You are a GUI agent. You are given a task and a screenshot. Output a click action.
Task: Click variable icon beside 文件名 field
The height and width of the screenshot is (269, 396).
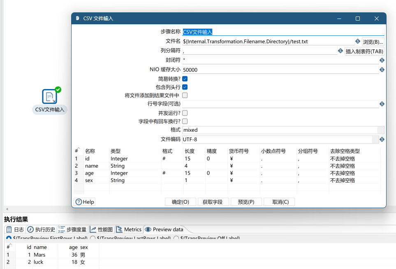[357, 42]
